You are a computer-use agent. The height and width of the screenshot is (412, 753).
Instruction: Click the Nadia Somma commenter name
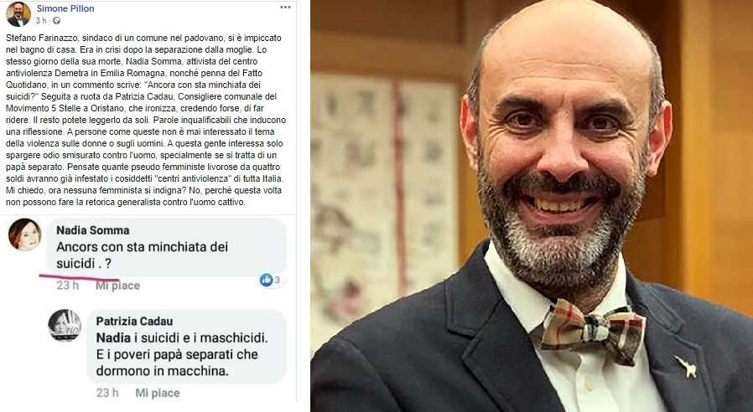[93, 230]
